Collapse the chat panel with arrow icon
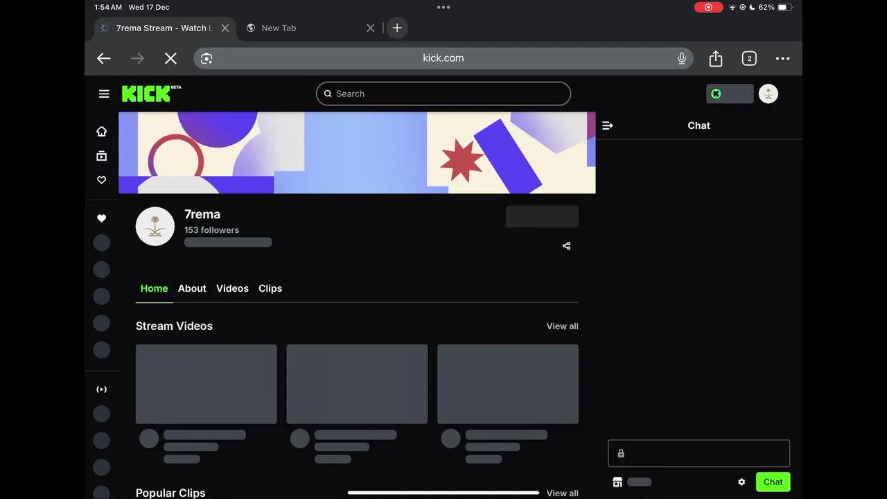The image size is (887, 499). pos(608,125)
